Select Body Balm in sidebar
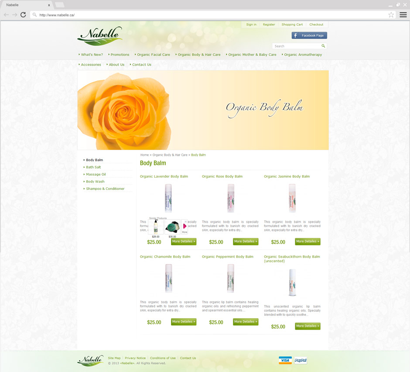Viewport: 410px width, 372px height. point(94,160)
